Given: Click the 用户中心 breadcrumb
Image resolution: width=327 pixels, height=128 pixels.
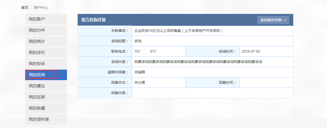Looking at the screenshot, I should (x=41, y=8).
